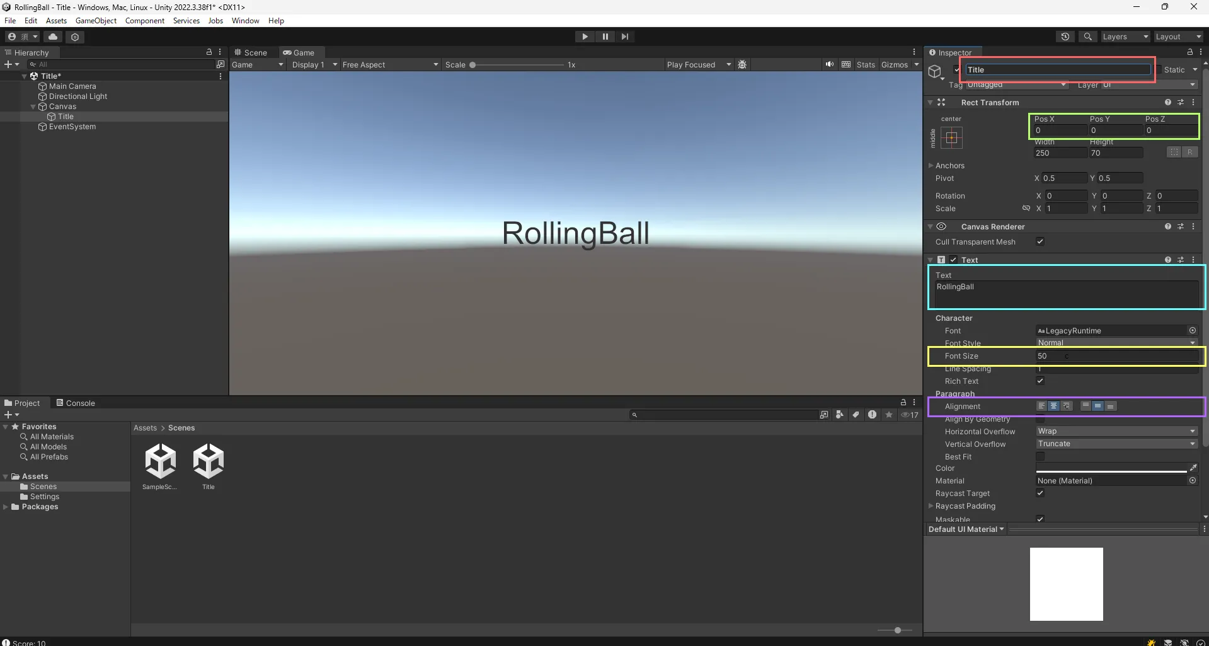The image size is (1209, 646).
Task: Enable the Best Fit checkbox
Action: 1040,456
